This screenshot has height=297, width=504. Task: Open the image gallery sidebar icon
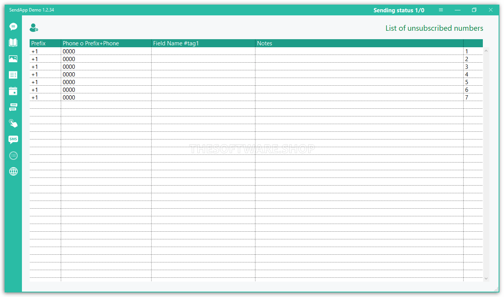click(x=13, y=59)
